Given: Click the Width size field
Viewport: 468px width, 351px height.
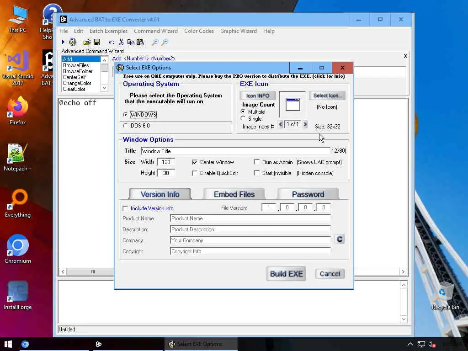Looking at the screenshot, I should (166, 162).
